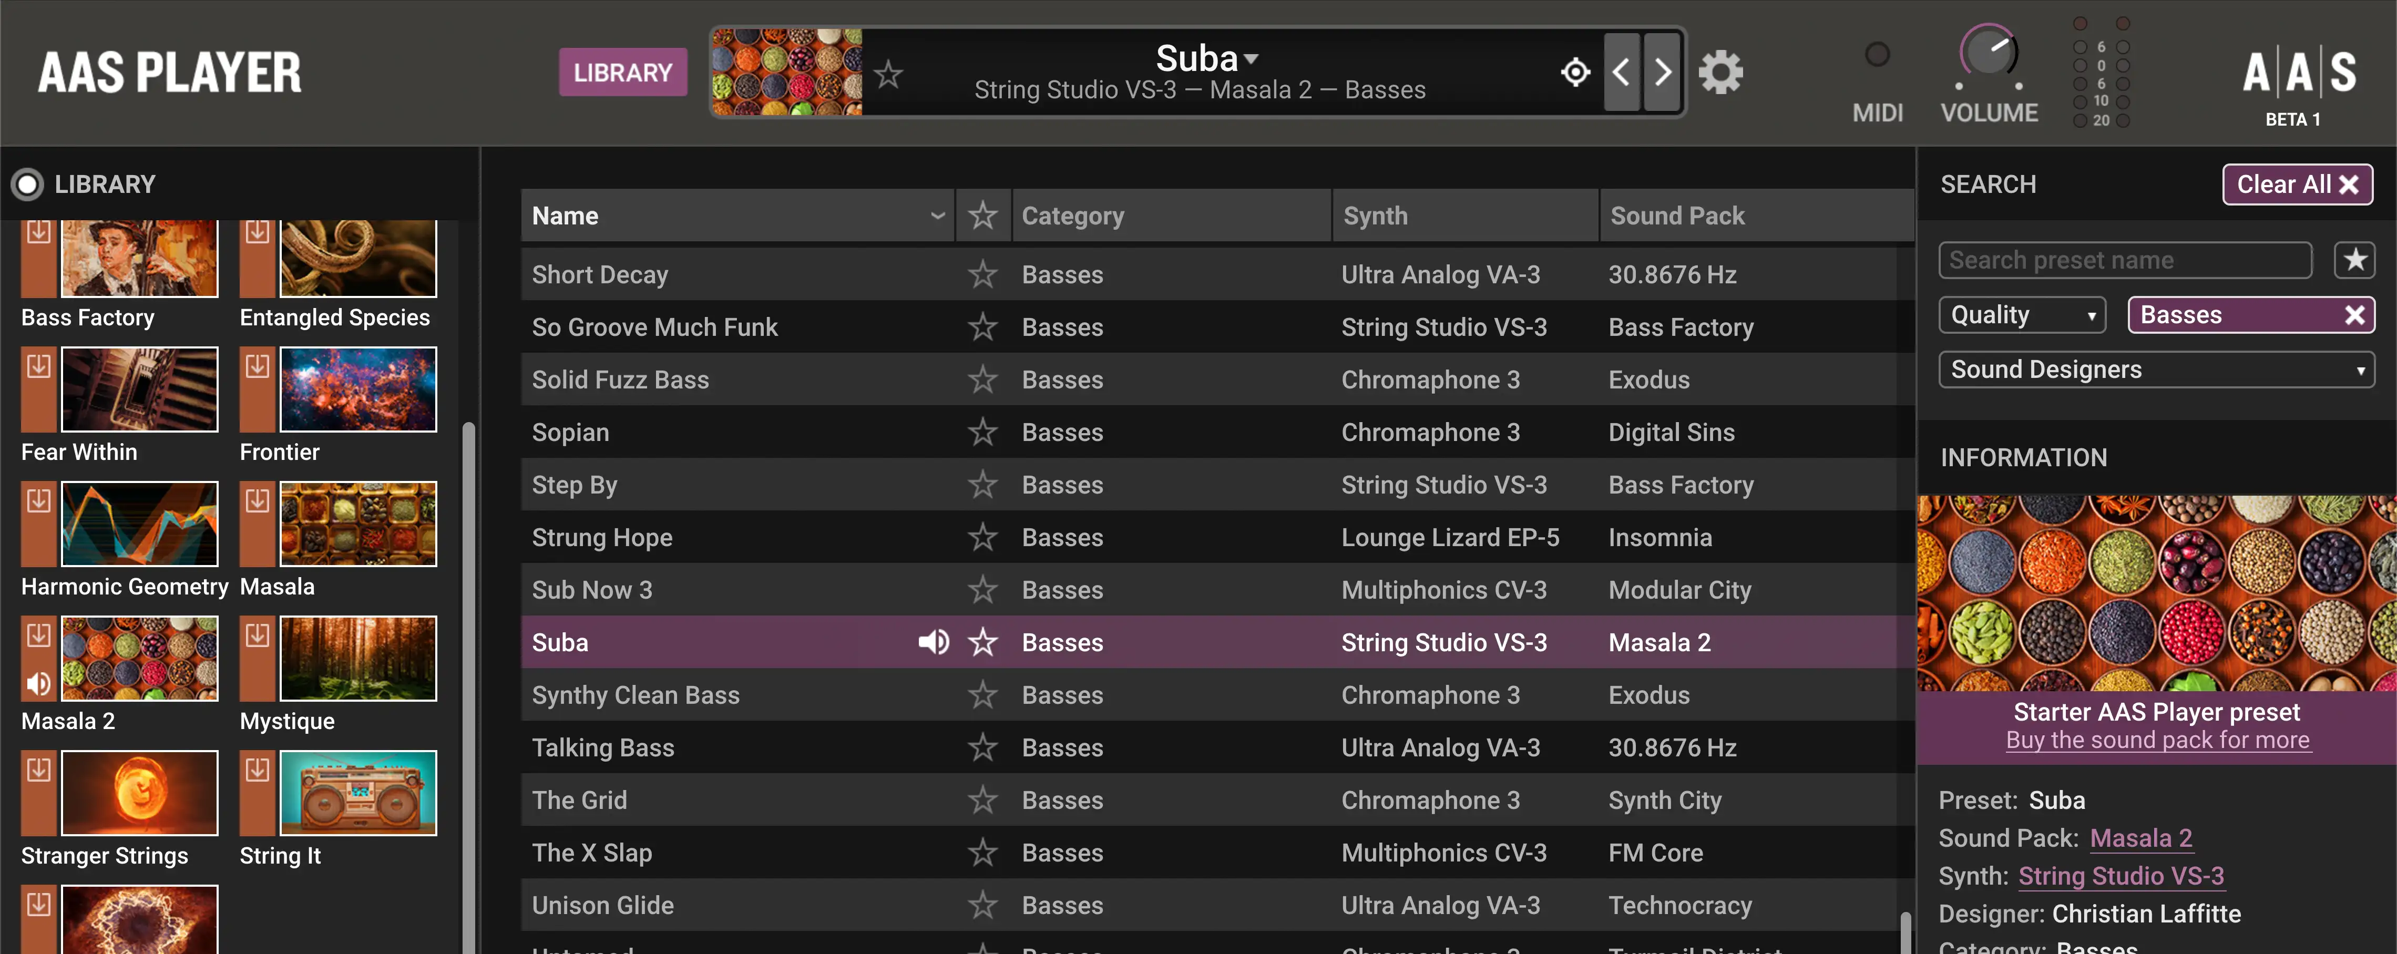The height and width of the screenshot is (954, 2397).
Task: Remove the Basses filter tag
Action: pyautogui.click(x=2354, y=315)
